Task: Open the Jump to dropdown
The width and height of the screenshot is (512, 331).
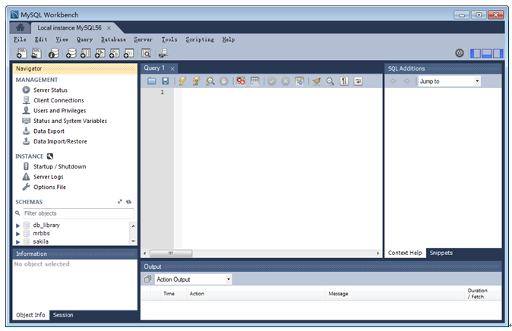Action: (x=449, y=81)
